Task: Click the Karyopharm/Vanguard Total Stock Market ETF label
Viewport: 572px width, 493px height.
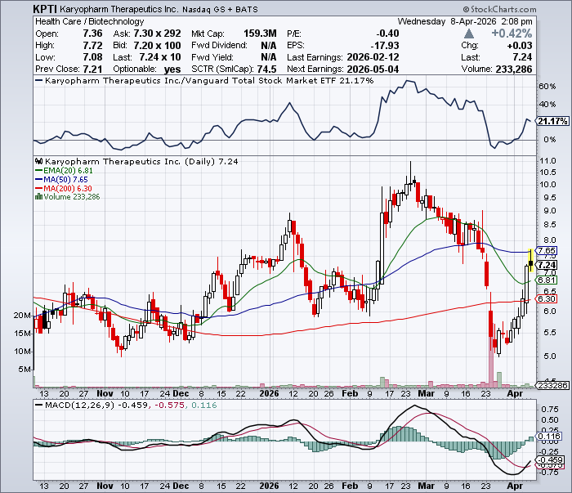Action: [209, 81]
